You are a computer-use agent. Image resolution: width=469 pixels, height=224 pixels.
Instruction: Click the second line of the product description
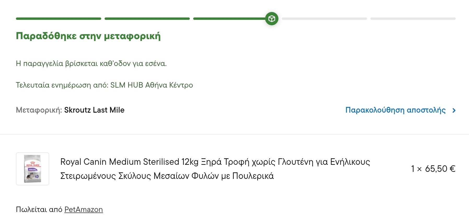[167, 176]
